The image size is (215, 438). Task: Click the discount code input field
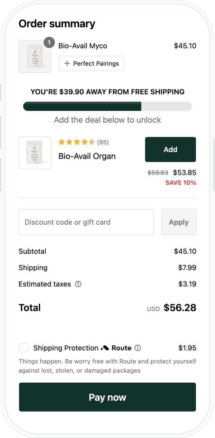[86, 222]
